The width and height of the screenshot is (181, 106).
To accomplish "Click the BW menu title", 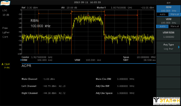I will 169,2.
